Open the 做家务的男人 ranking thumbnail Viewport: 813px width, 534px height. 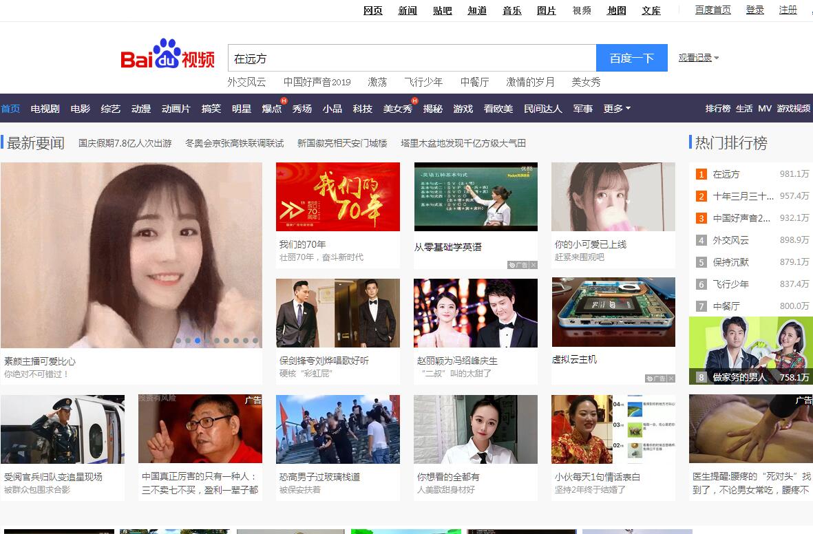[x=751, y=350]
